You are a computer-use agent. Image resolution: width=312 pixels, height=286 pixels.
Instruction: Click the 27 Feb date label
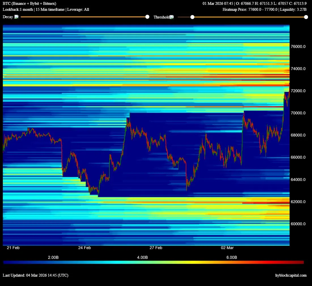(x=156, y=248)
